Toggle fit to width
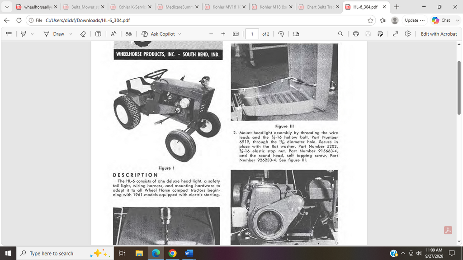This screenshot has width=463, height=260. [236, 34]
